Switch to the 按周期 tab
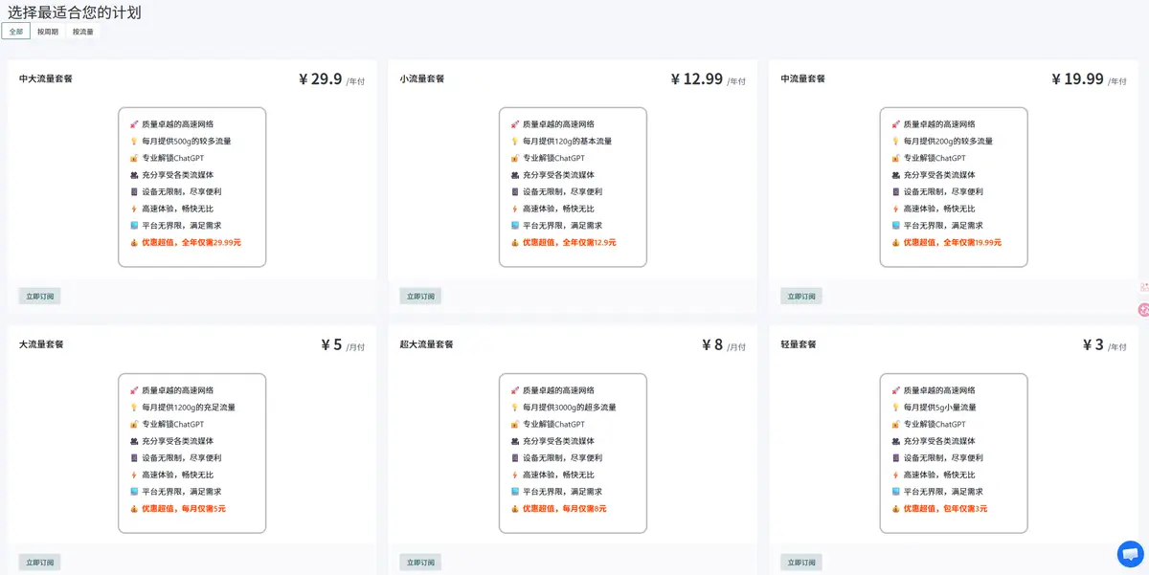The width and height of the screenshot is (1149, 575). (x=48, y=32)
